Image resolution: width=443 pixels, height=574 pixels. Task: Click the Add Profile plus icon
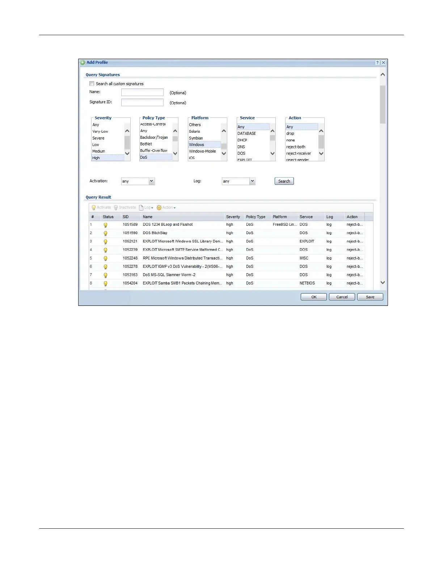(83, 62)
